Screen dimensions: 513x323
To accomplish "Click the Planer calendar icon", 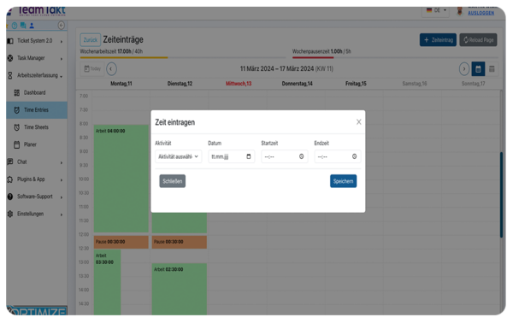I will coord(17,144).
